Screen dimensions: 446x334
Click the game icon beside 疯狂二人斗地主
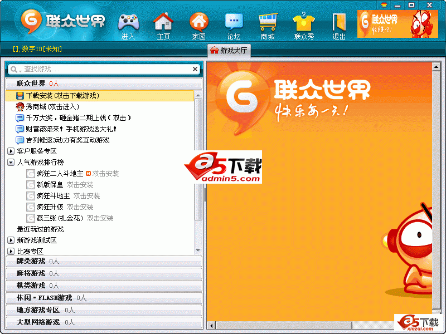(x=31, y=174)
